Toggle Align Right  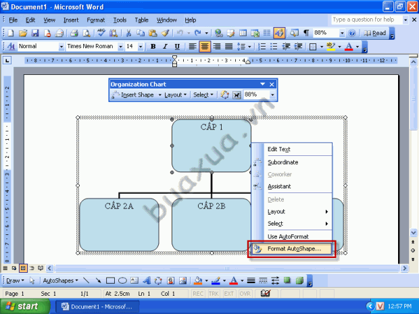217,47
